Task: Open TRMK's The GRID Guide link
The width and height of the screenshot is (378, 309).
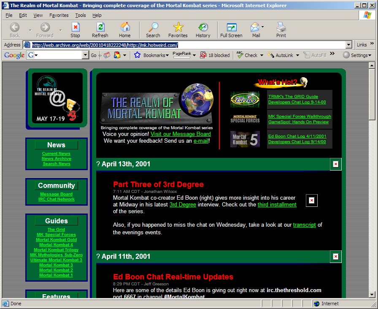Action: point(293,97)
